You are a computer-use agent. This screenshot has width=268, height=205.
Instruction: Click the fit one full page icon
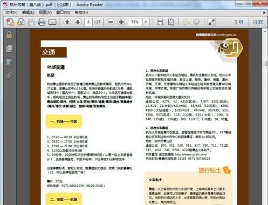point(171,22)
